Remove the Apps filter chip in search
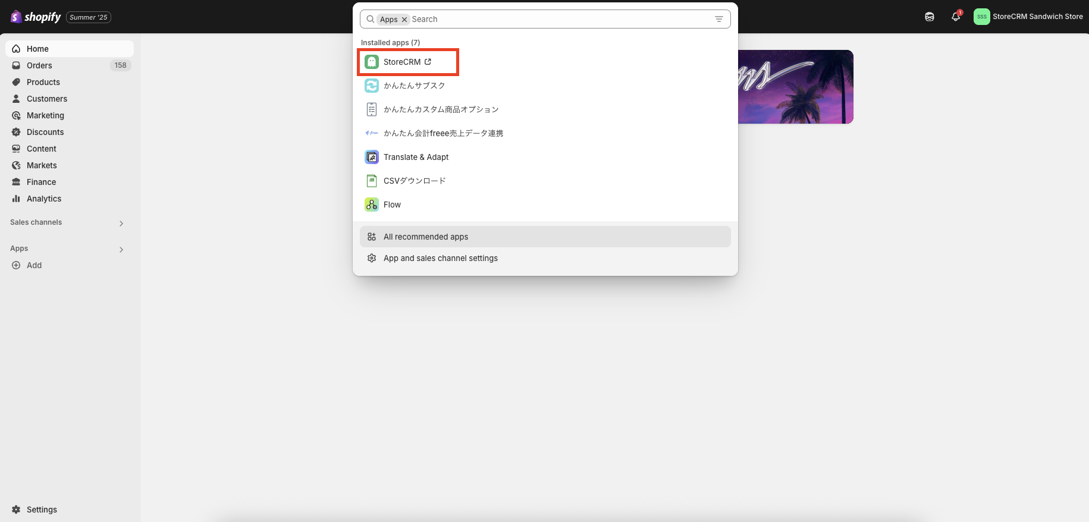 404,20
